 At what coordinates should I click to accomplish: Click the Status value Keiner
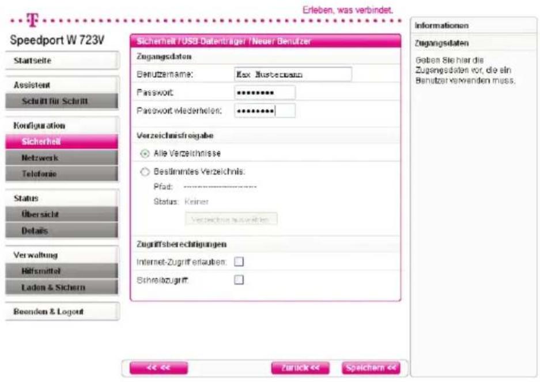(197, 202)
